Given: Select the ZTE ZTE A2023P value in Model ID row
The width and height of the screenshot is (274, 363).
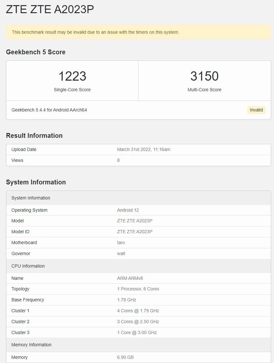Looking at the screenshot, I should pyautogui.click(x=135, y=232).
